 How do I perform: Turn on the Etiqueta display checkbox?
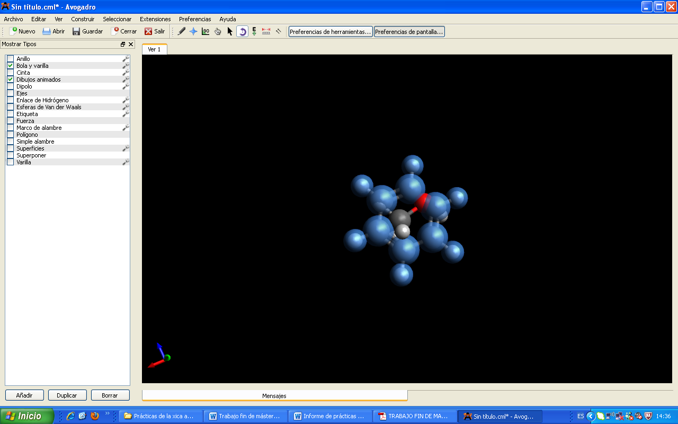click(10, 114)
